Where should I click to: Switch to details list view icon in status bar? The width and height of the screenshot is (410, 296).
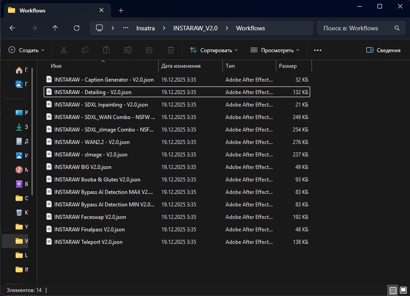point(393,290)
